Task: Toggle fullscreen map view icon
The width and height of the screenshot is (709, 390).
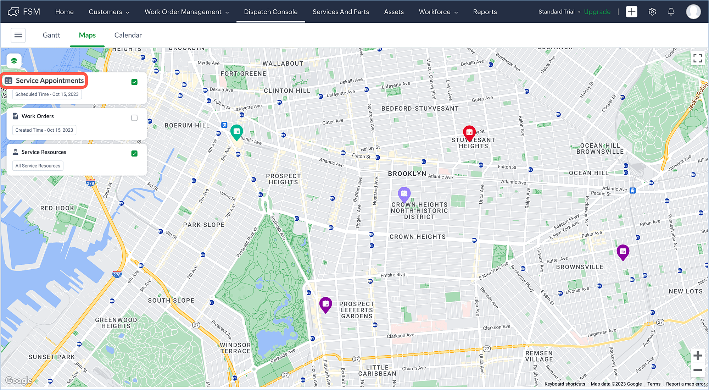Action: click(x=697, y=58)
